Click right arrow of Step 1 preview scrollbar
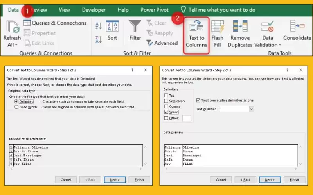 tap(140, 169)
